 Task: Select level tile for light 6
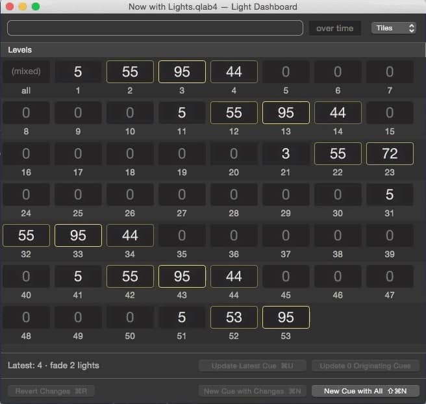coord(338,71)
